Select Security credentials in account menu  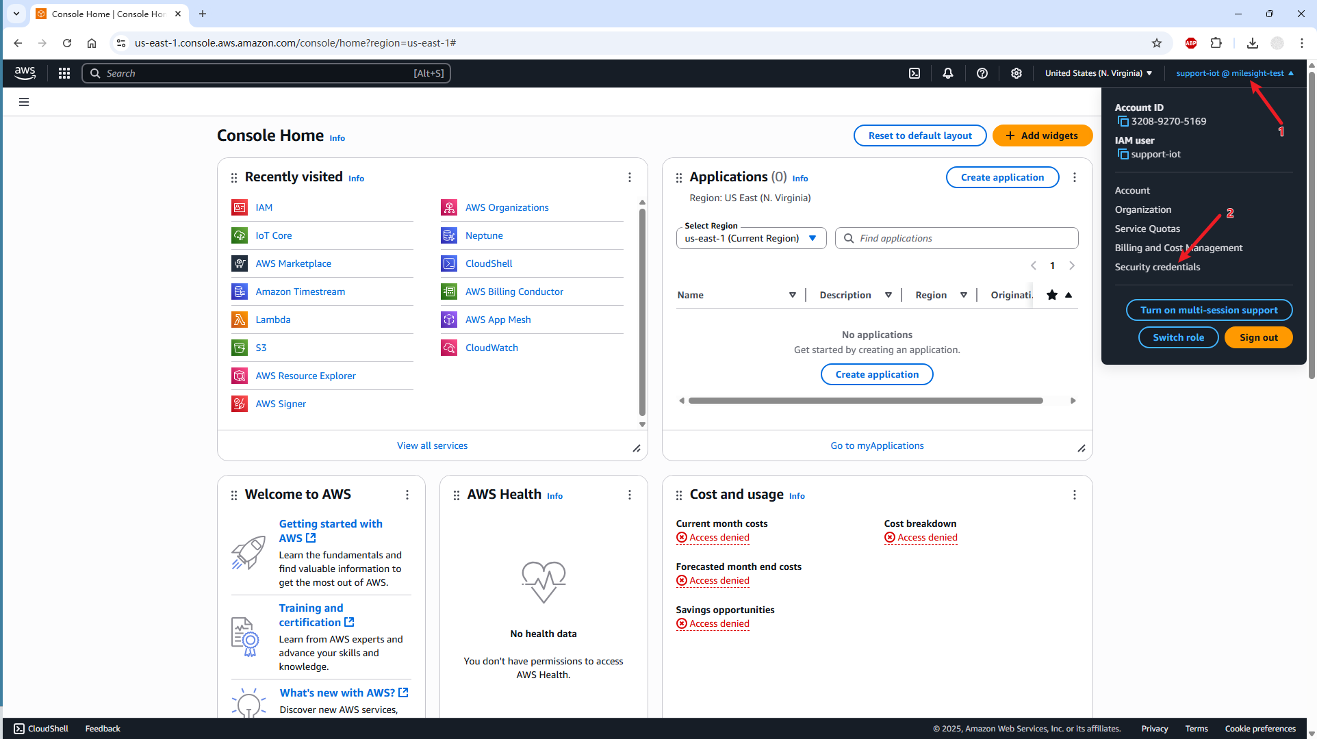(1157, 267)
